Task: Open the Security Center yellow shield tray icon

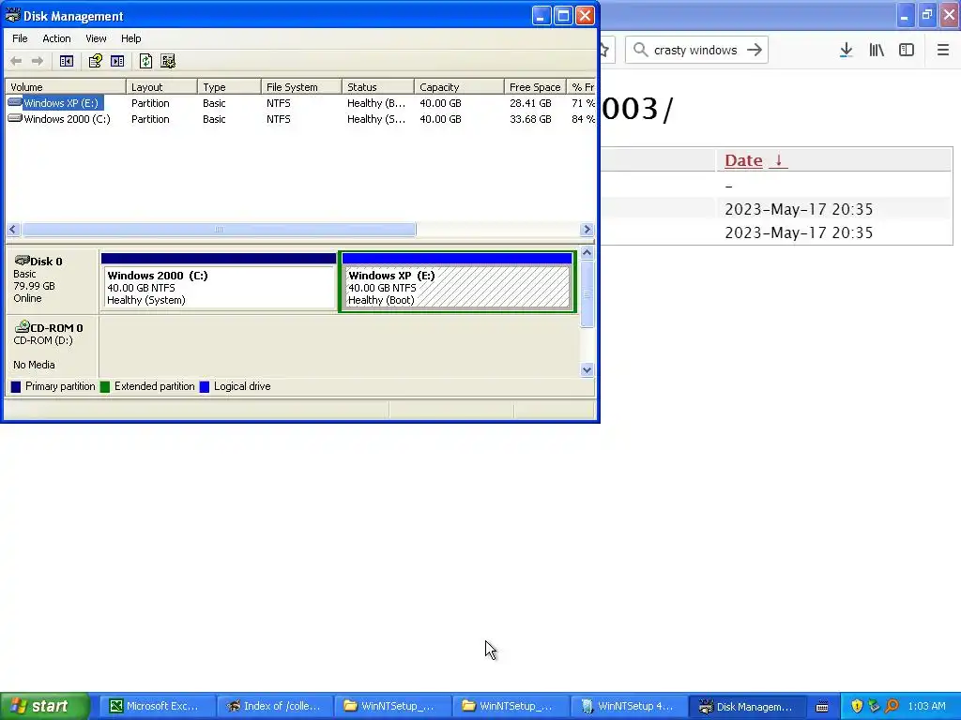Action: (x=857, y=706)
